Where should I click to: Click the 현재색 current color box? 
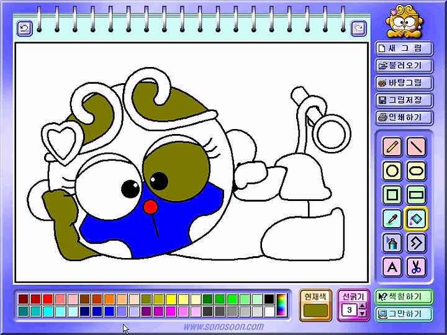click(x=315, y=310)
